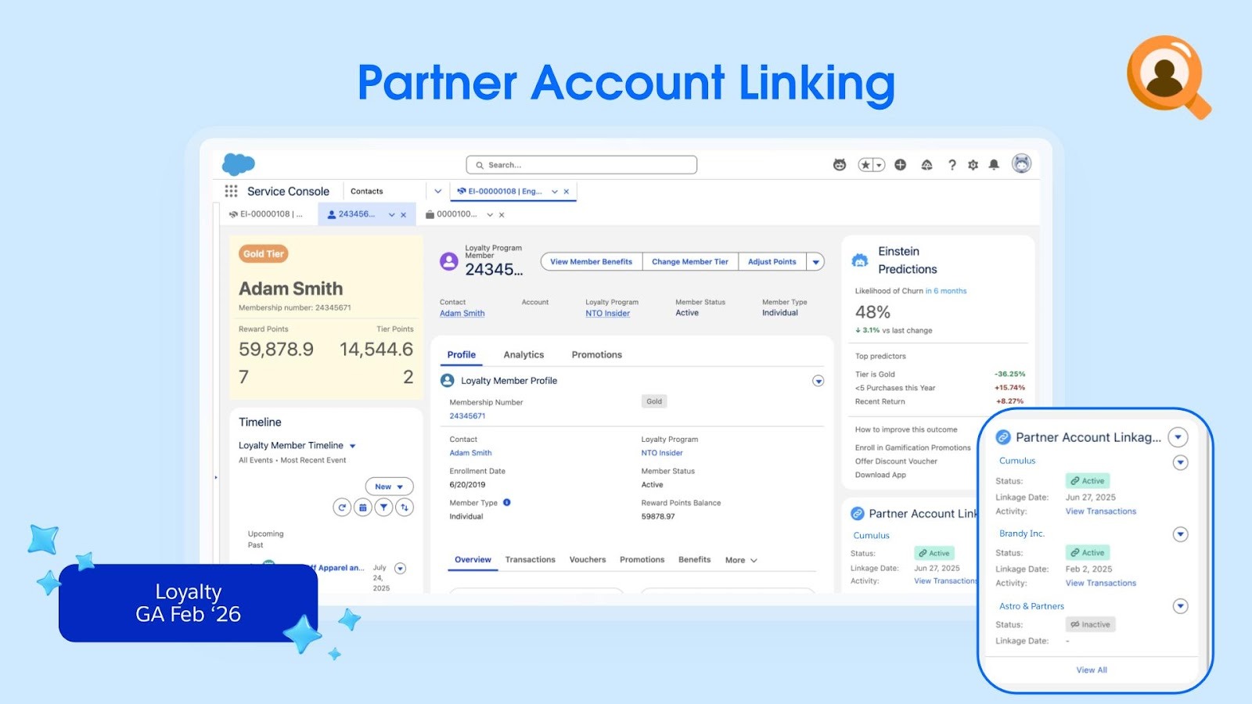Viewport: 1252px width, 704px height.
Task: Click the Change Member Tier button
Action: [x=689, y=262]
